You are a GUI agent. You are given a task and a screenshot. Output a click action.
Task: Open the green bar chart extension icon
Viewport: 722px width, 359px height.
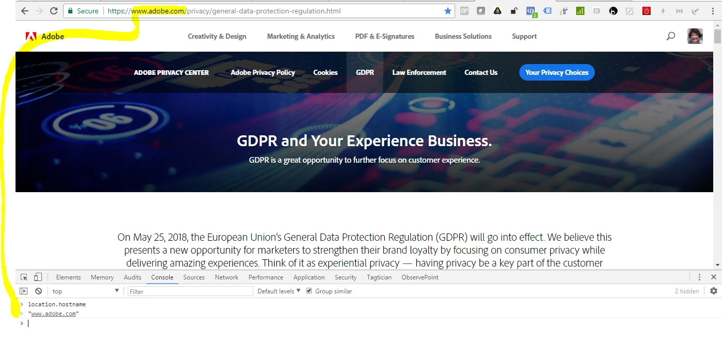580,11
